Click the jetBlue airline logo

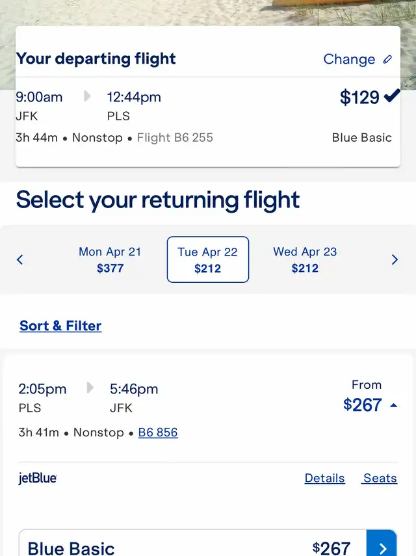point(38,478)
